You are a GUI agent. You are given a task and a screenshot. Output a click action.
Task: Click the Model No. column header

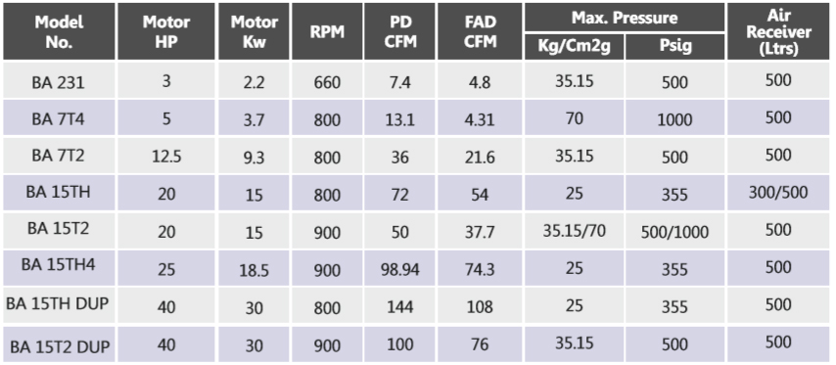click(x=59, y=31)
